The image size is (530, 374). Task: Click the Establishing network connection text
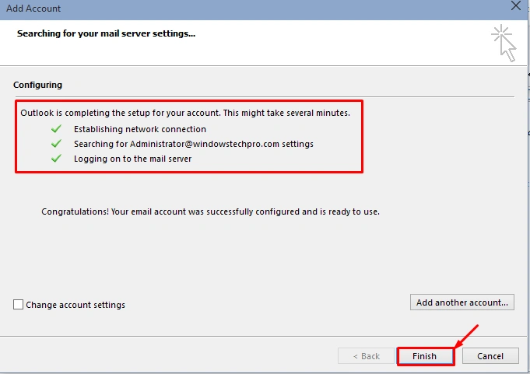(x=140, y=129)
